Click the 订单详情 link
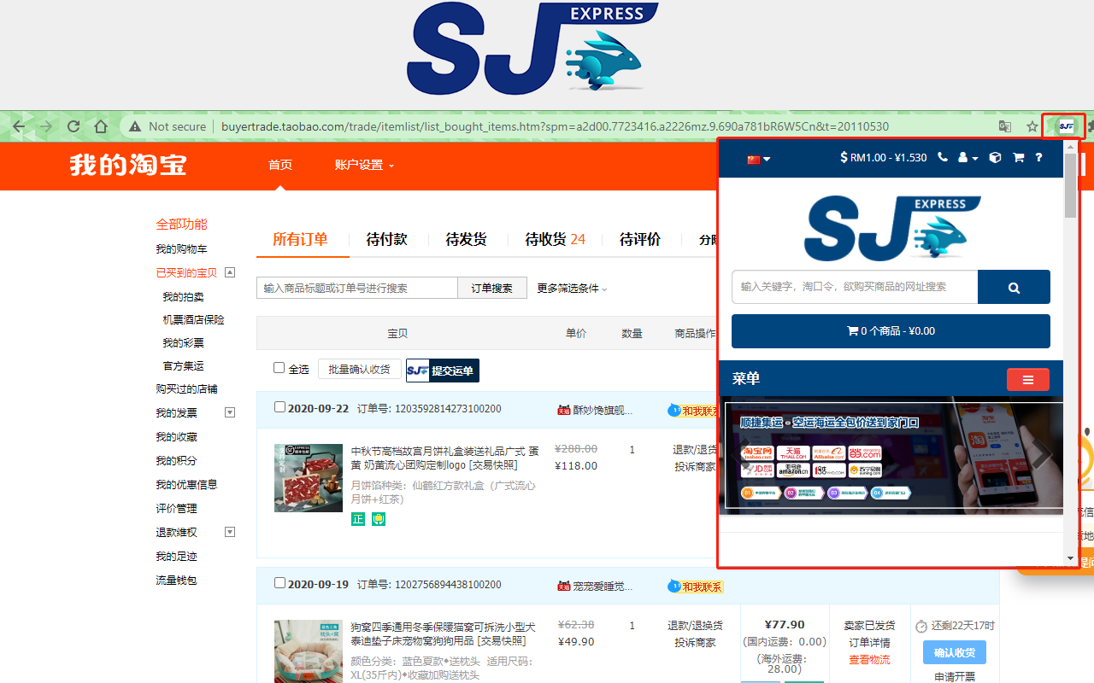This screenshot has height=683, width=1094. pyautogui.click(x=869, y=642)
